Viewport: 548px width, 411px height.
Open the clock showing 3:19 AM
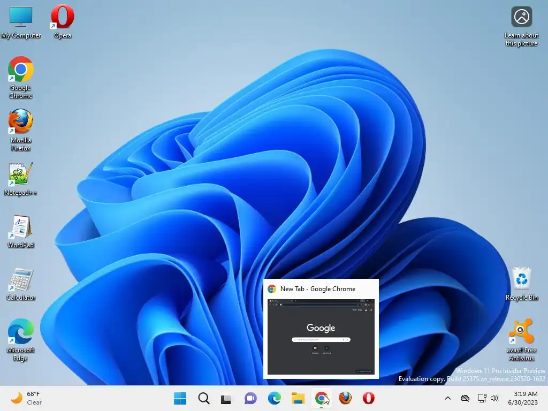click(x=523, y=398)
